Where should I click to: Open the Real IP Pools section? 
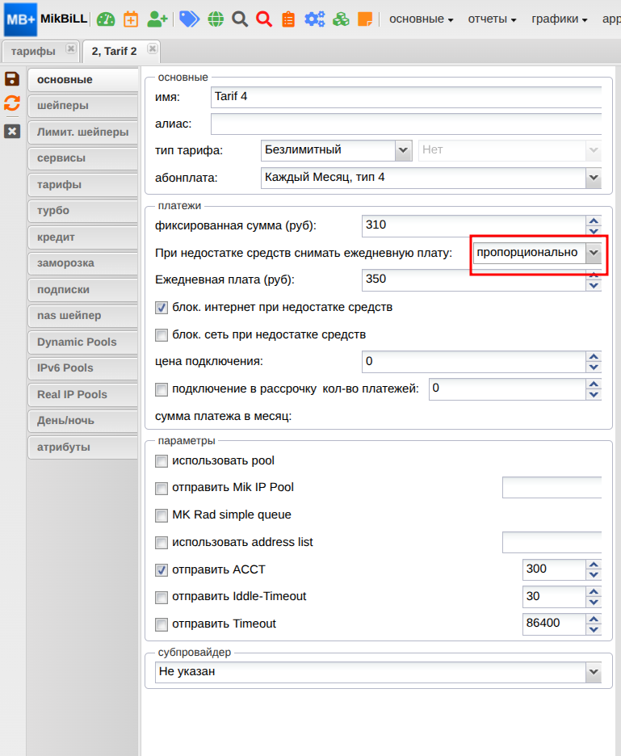[x=82, y=395]
